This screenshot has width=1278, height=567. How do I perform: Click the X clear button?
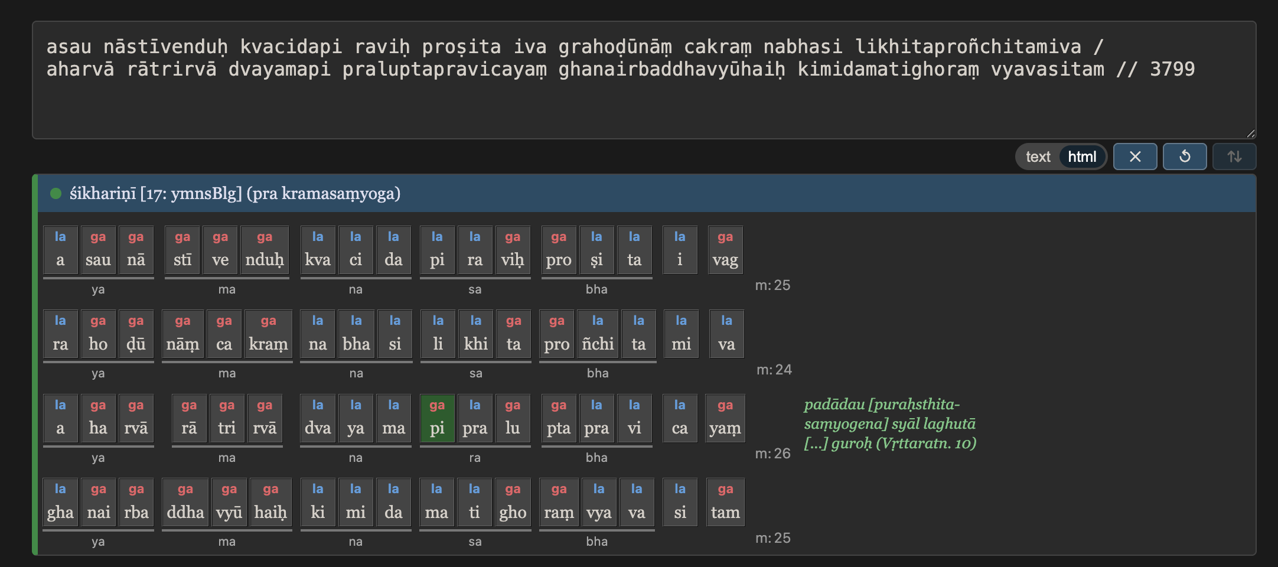[x=1134, y=157]
